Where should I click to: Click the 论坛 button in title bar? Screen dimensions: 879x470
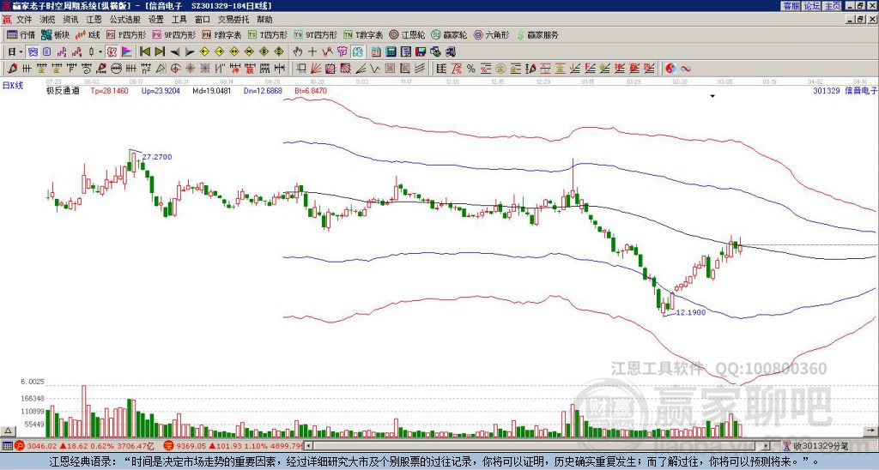click(811, 6)
